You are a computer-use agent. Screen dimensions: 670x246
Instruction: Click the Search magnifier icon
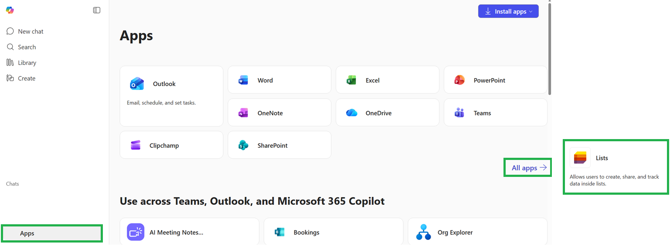[10, 47]
